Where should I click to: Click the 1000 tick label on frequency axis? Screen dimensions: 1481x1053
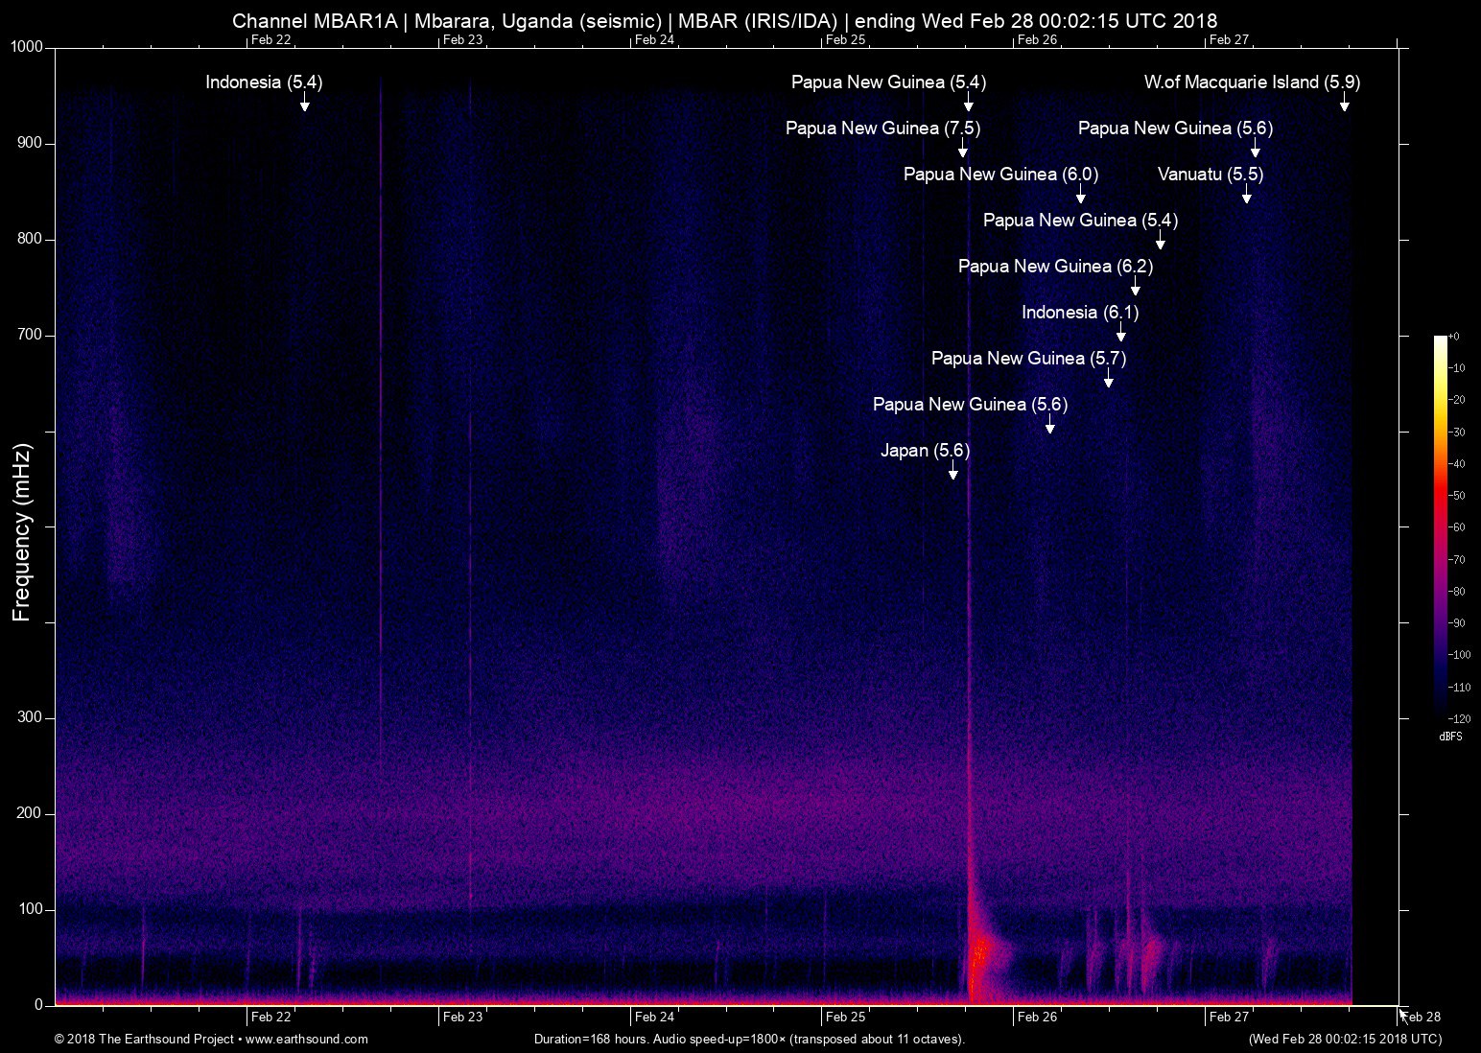(27, 47)
